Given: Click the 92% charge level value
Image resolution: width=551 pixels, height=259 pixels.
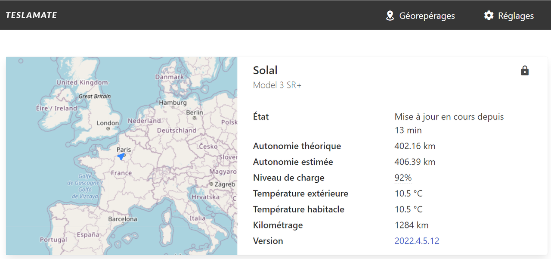Looking at the screenshot, I should (x=403, y=178).
